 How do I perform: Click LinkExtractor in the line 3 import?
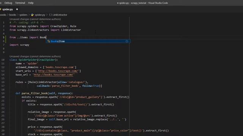71,30
